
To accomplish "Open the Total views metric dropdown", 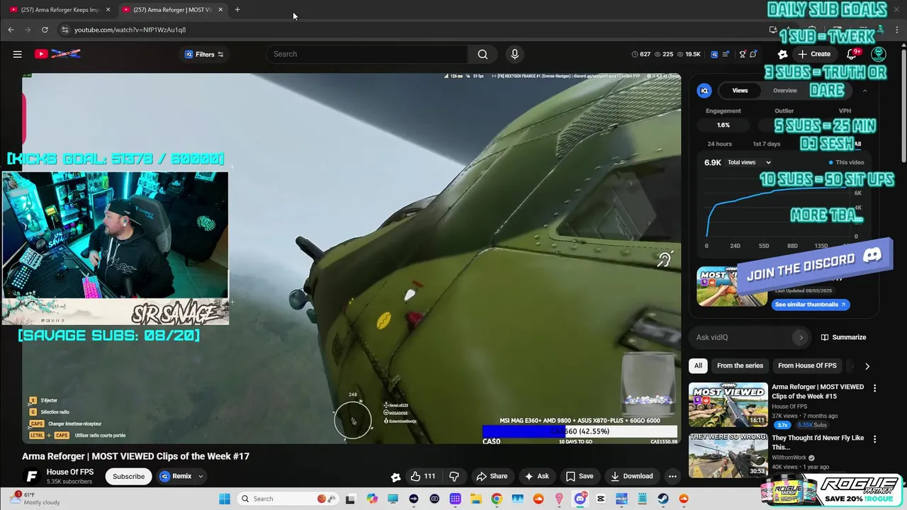I will pyautogui.click(x=748, y=162).
